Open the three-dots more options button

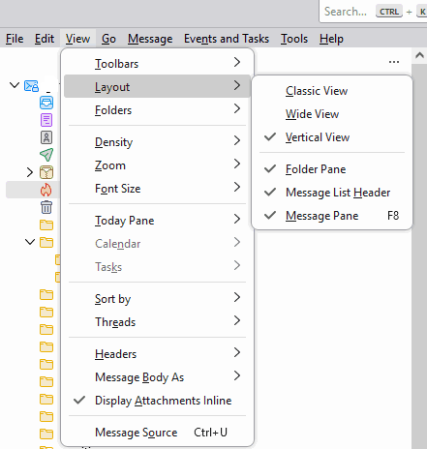point(394,62)
